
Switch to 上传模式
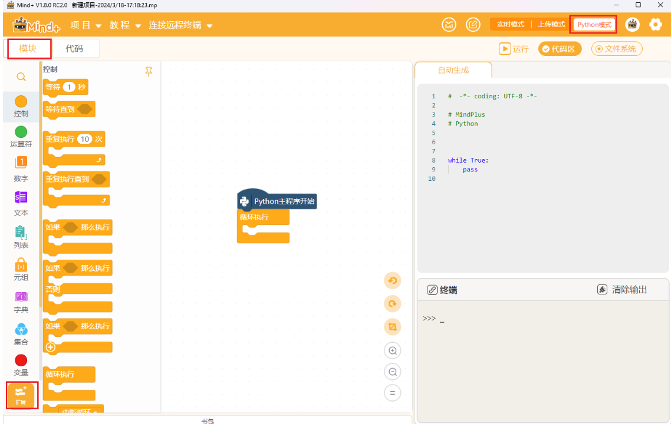point(551,25)
